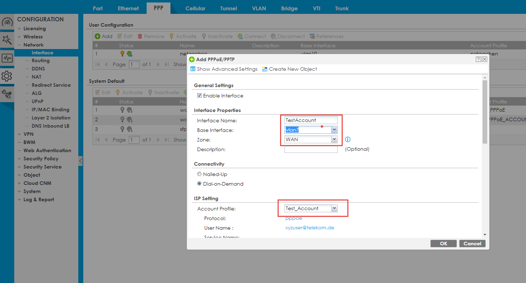The height and width of the screenshot is (283, 526).
Task: Click the Cancel button
Action: coord(472,244)
